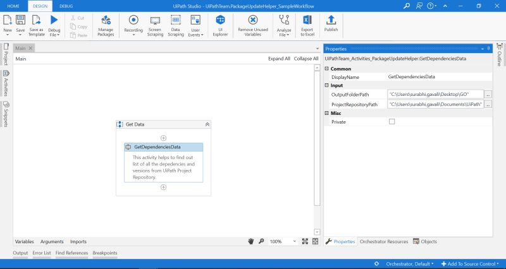Collapse the Get Data sequence

tap(207, 124)
